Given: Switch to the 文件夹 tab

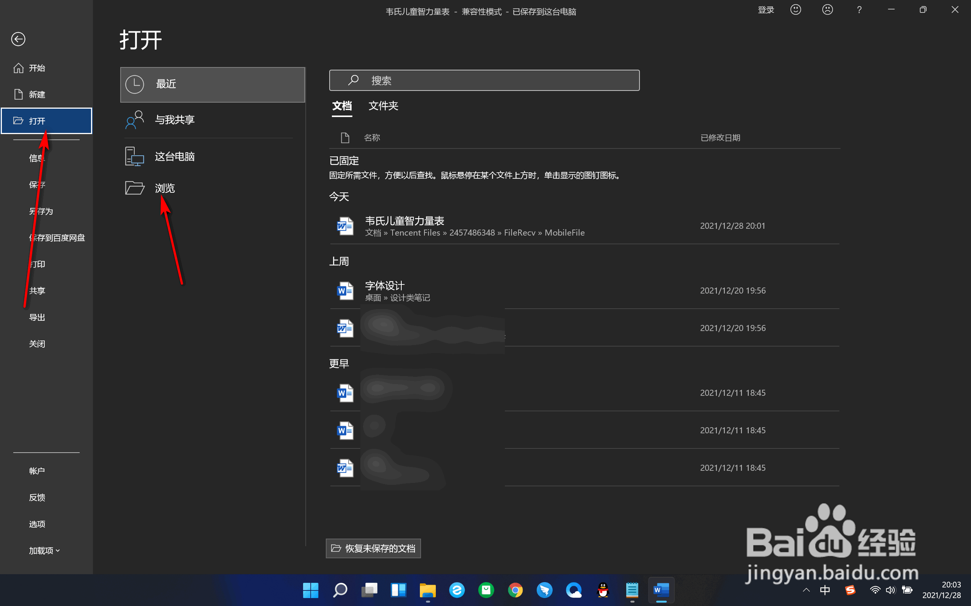Looking at the screenshot, I should (383, 106).
